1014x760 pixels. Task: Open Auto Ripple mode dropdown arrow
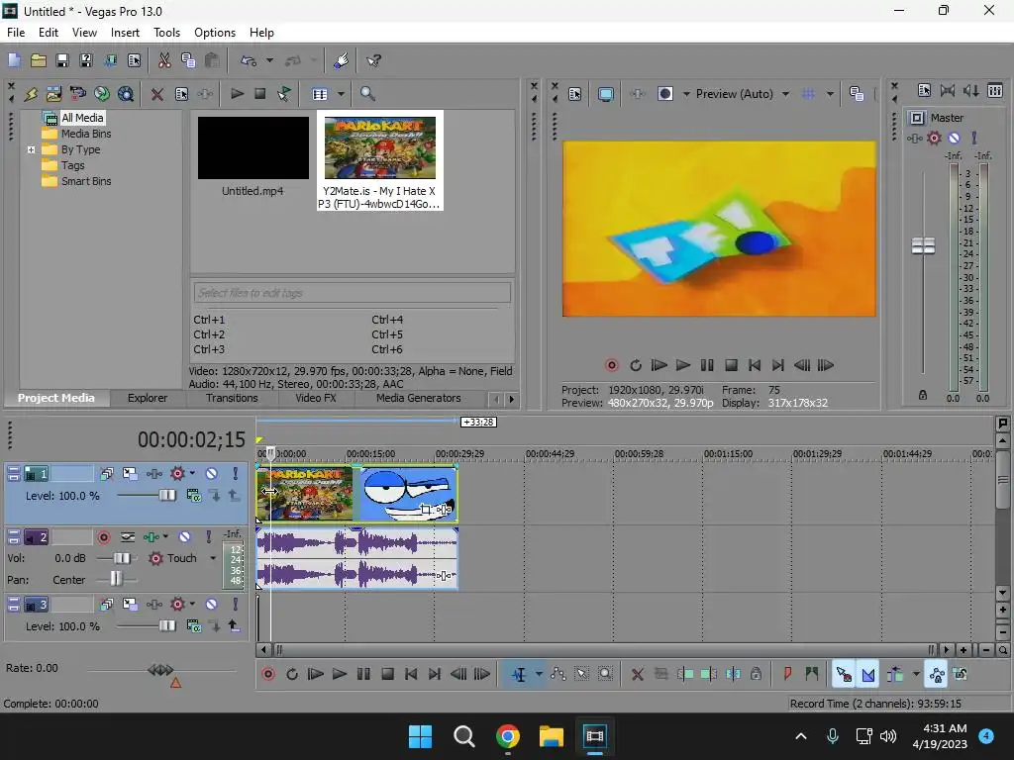916,675
